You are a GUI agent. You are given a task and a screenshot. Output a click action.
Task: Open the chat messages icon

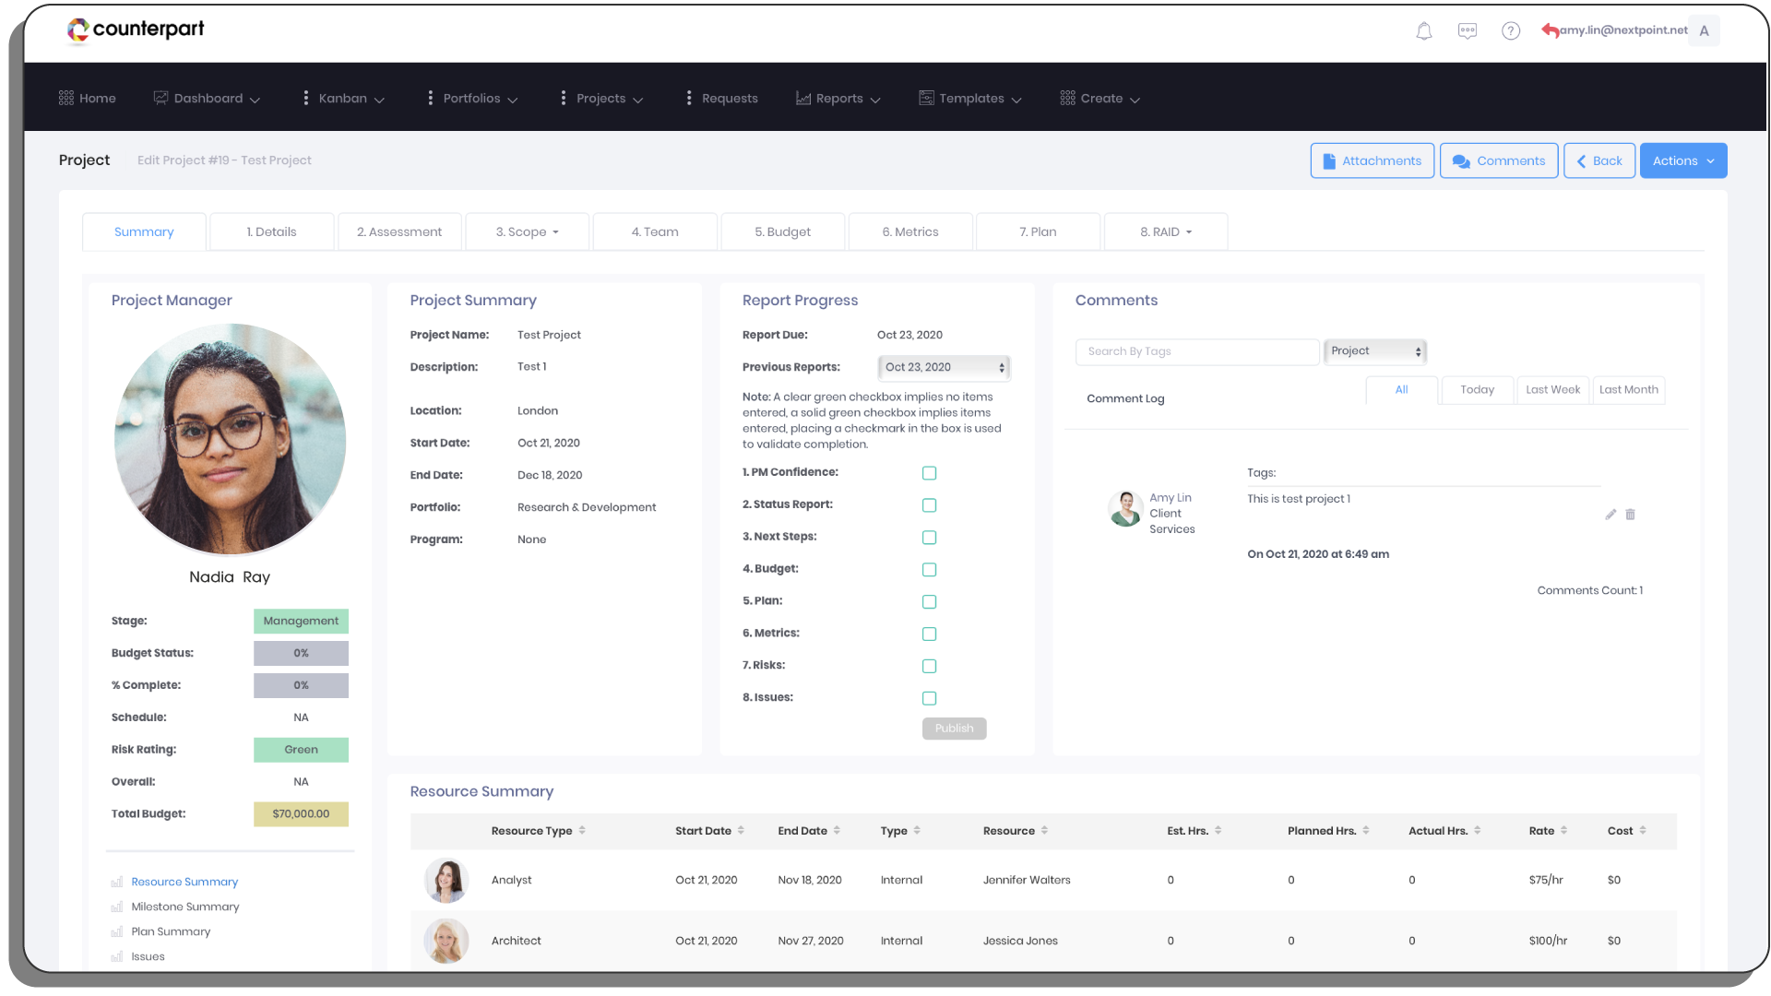(x=1468, y=31)
